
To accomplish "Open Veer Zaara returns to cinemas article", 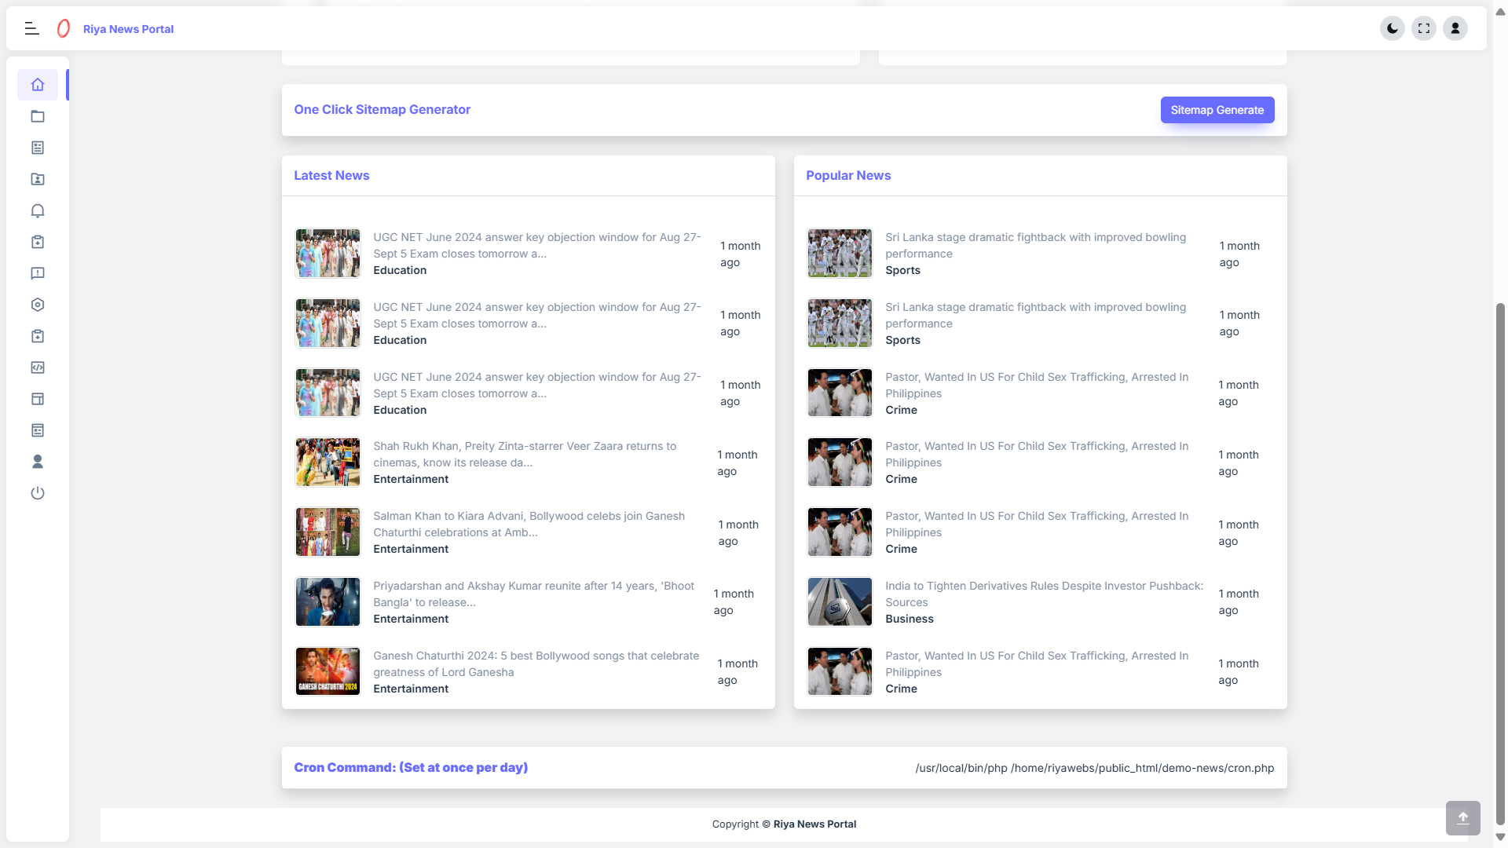I will click(x=524, y=454).
